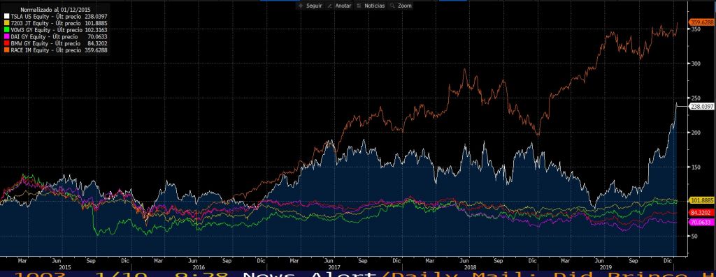Click the green VOW3 GY Equity swatch

tap(6, 30)
